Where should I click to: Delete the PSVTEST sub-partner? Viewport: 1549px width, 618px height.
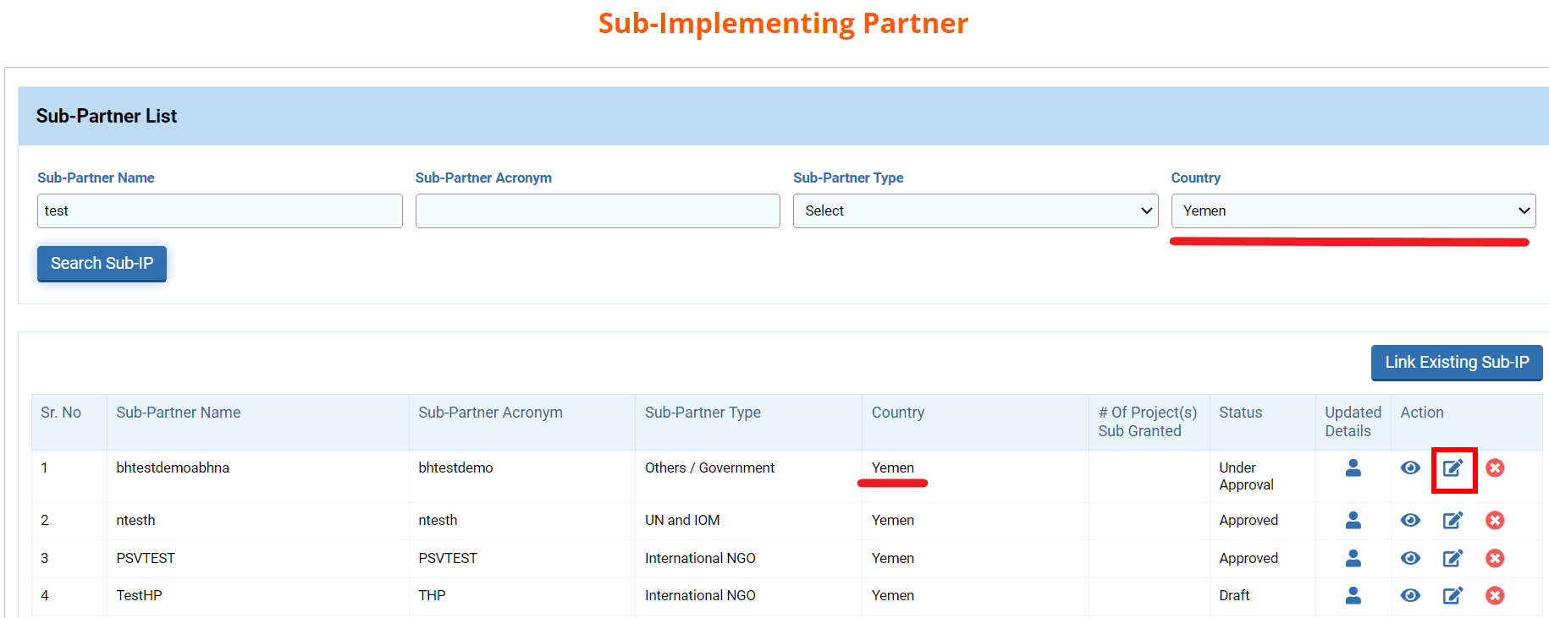pos(1495,558)
